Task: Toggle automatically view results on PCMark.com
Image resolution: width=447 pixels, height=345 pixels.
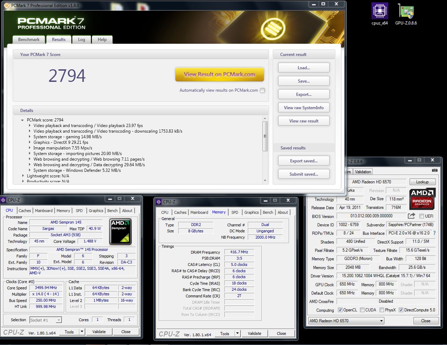Action: click(262, 90)
